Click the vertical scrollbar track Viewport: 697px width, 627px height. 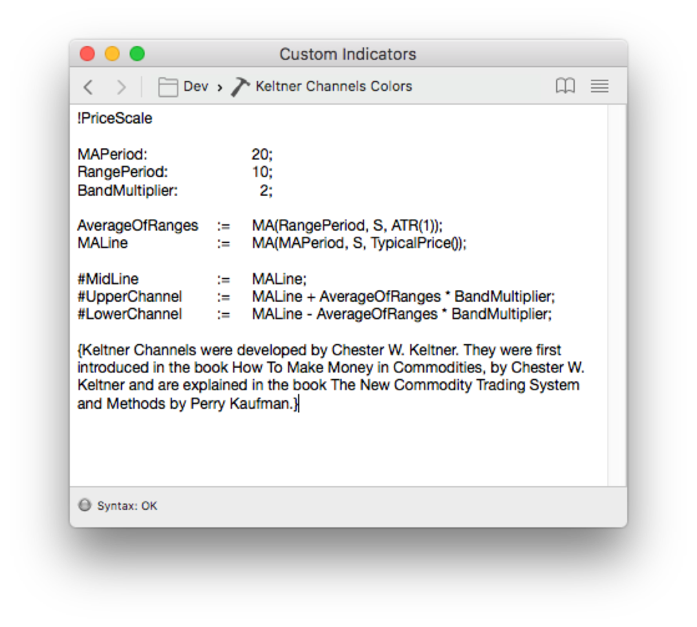(617, 291)
